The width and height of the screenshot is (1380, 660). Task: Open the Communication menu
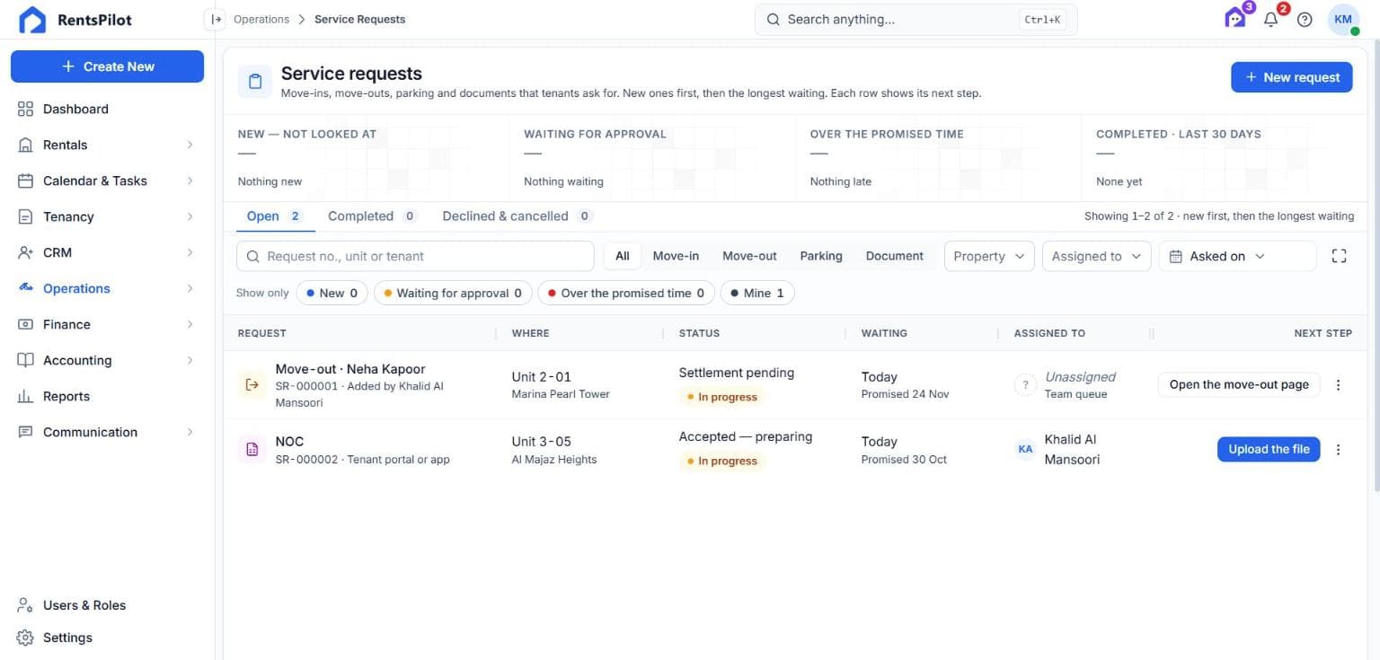(x=106, y=432)
